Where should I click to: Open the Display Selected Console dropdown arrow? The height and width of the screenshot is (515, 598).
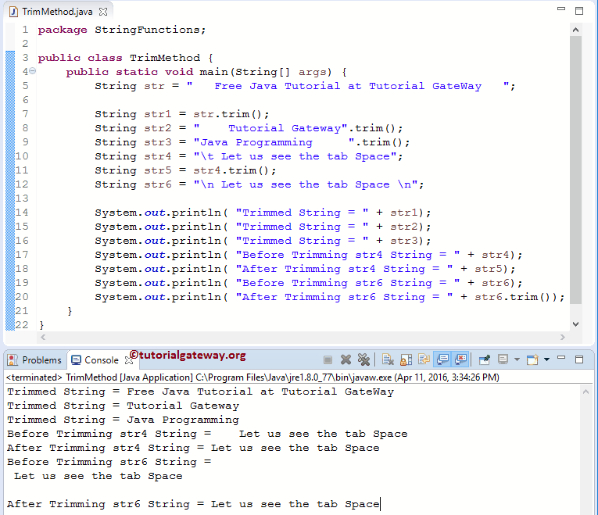pyautogui.click(x=517, y=359)
